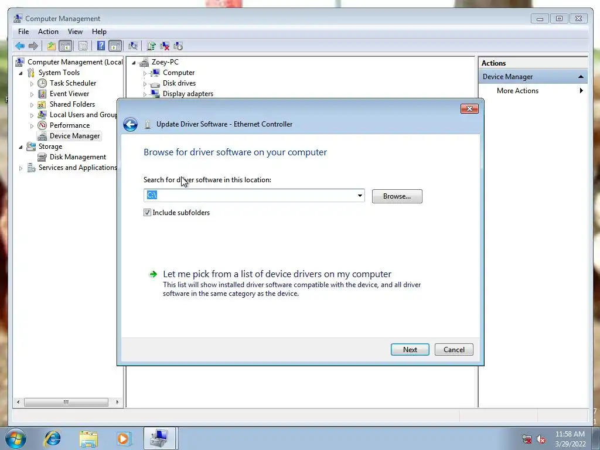Screen dimensions: 600x450
Task: Open the driver location dropdown arrow
Action: [360, 196]
